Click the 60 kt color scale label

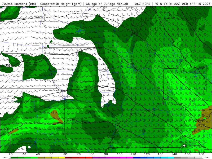[x=65, y=154]
